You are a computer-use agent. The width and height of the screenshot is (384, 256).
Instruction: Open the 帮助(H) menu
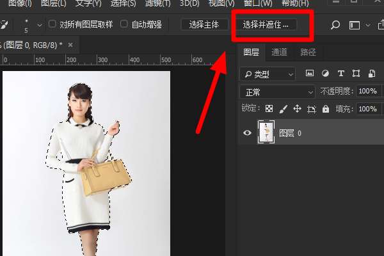coord(295,3)
